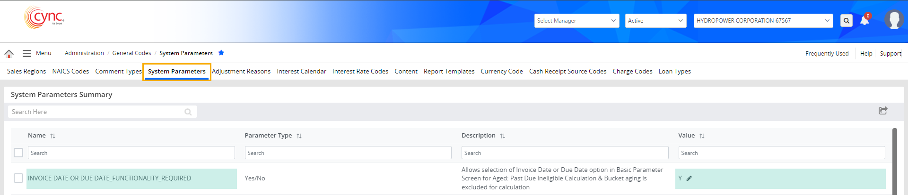This screenshot has width=908, height=195.
Task: Check the INVOICE DATE OR DUE DATE row checkbox
Action: [x=18, y=178]
